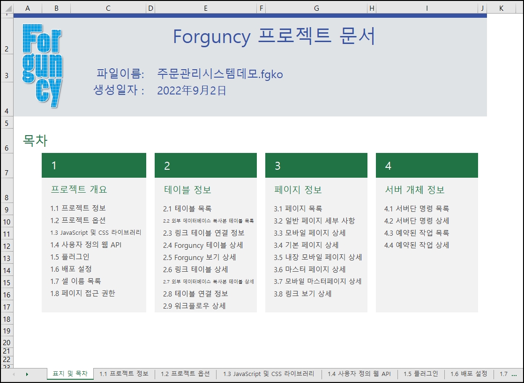Screen dimensions: 524x383
Task: Go to the 1.6 배포 설정 sheet tab
Action: (469, 374)
